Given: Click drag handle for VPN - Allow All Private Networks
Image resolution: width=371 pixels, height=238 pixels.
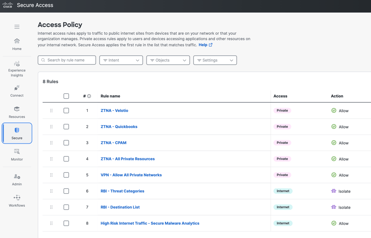Looking at the screenshot, I should pos(51,175).
